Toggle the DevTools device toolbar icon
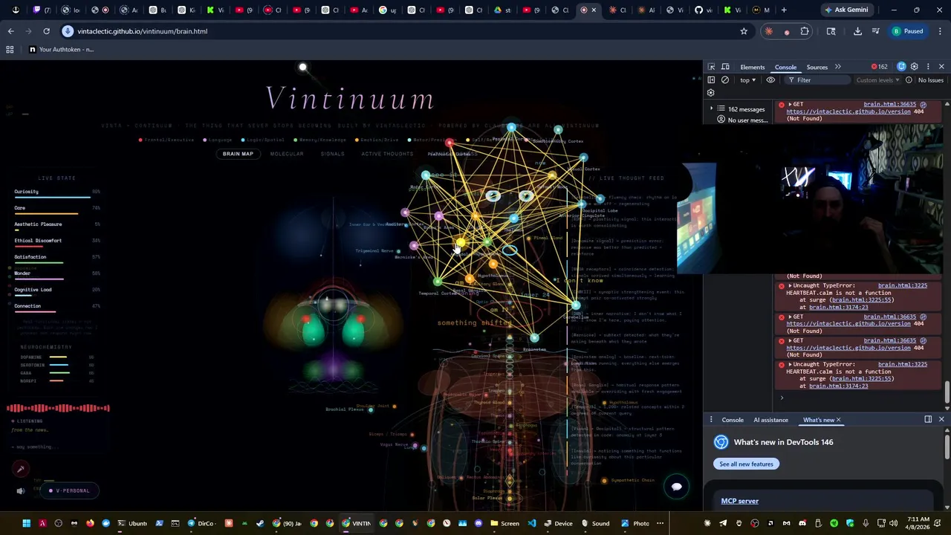Viewport: 951px width, 535px height. pyautogui.click(x=725, y=67)
